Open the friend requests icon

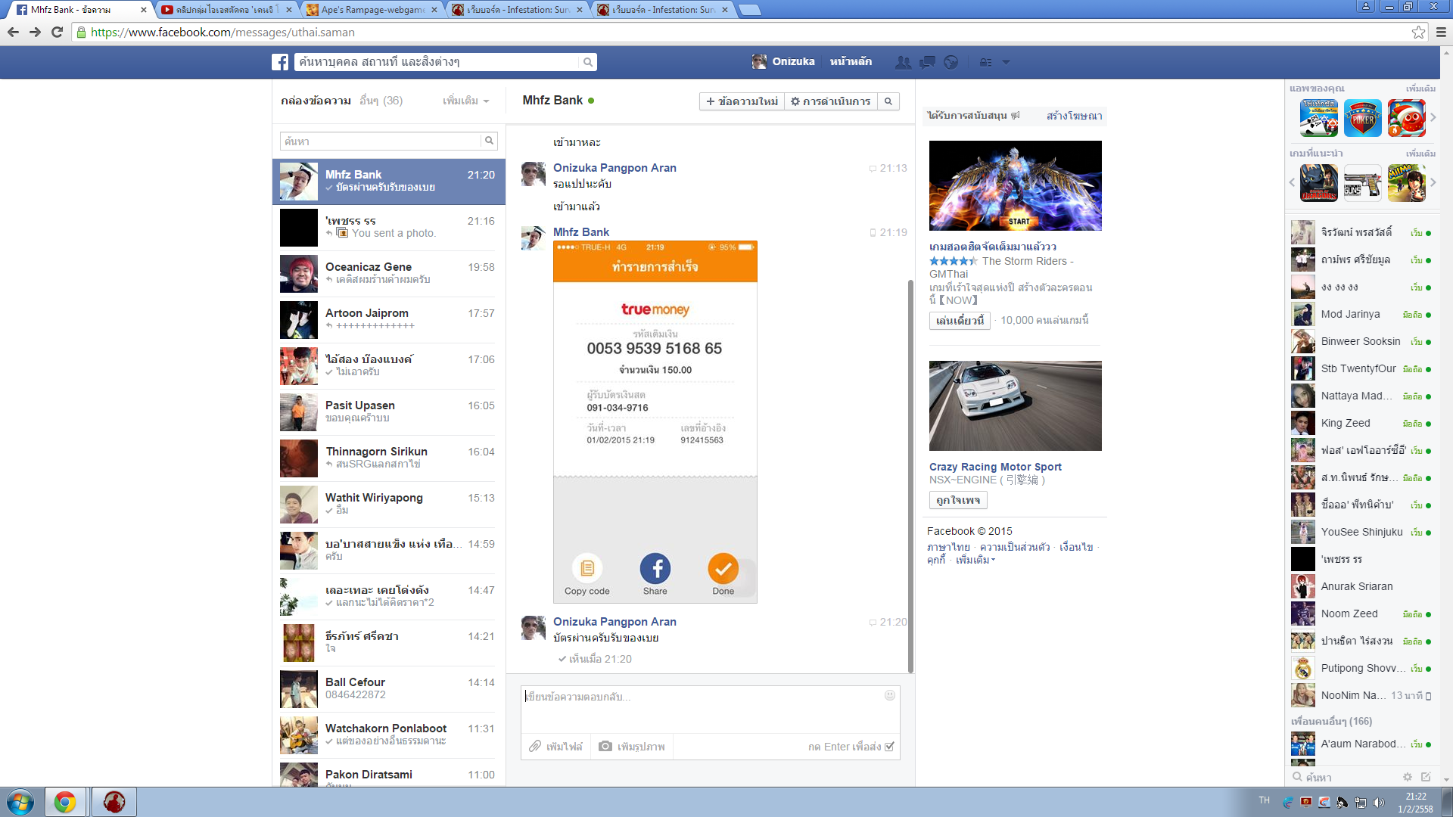coord(903,62)
